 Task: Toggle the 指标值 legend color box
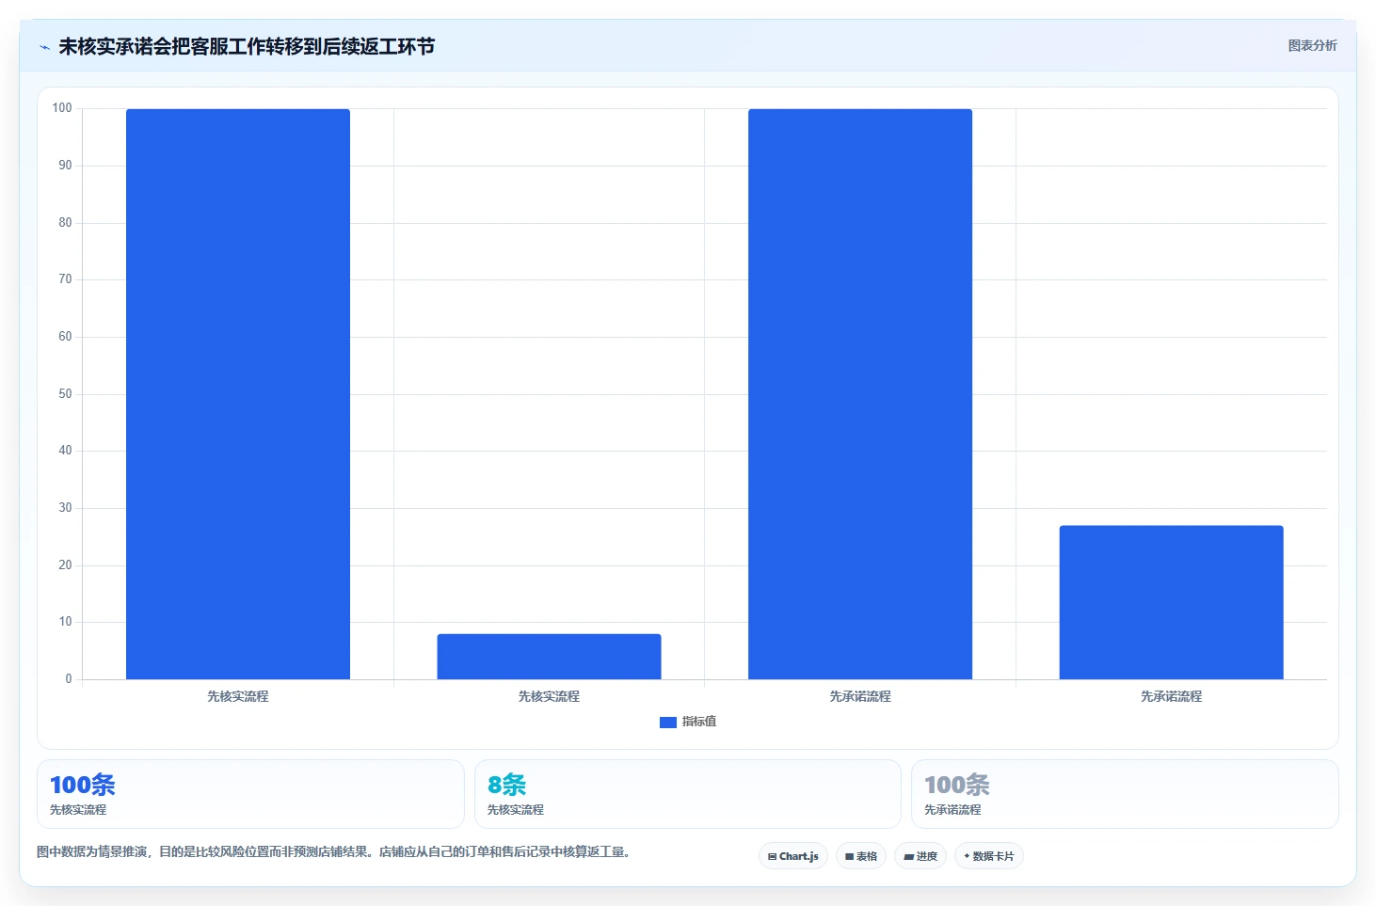coord(668,723)
